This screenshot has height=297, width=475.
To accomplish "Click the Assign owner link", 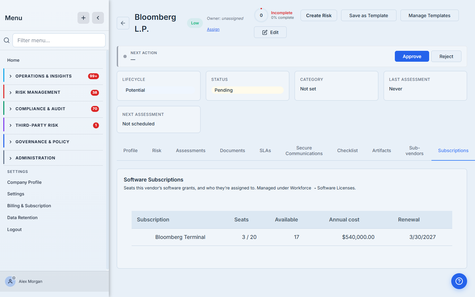I will (x=213, y=29).
